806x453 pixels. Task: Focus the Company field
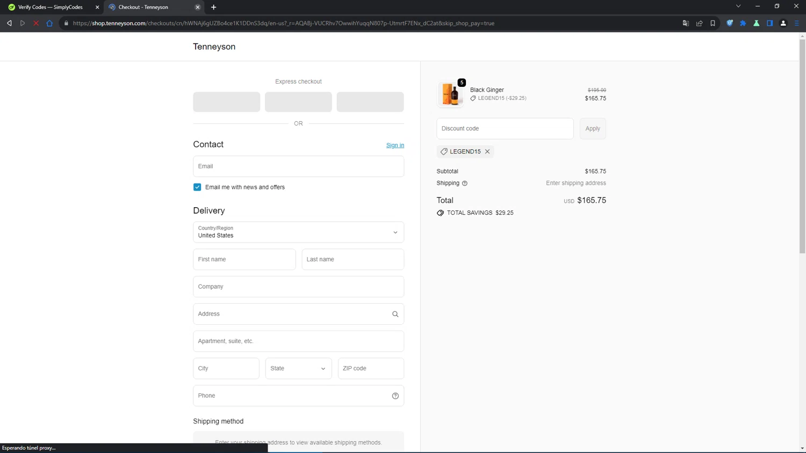(298, 287)
